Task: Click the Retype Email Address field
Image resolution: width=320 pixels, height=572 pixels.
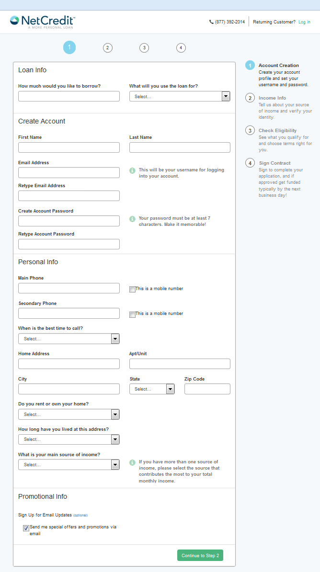Action: (69, 195)
